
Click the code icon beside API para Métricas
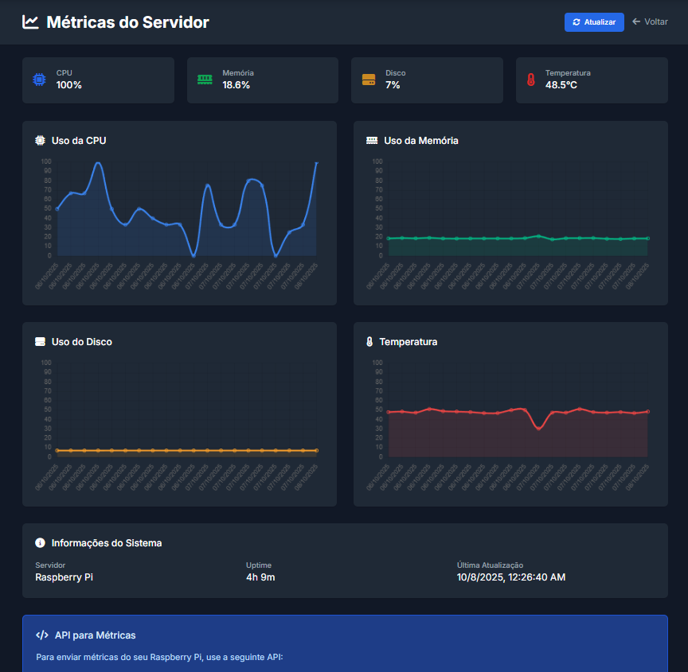(x=42, y=635)
